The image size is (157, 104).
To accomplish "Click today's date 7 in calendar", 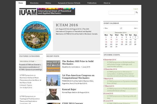I will pos(135,37).
